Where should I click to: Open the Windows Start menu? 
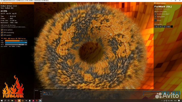coord(2,100)
